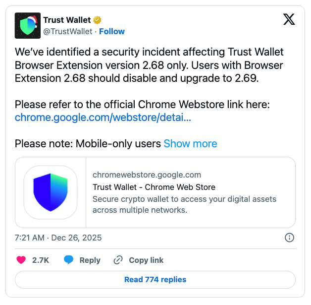Image resolution: width=311 pixels, height=305 pixels.
Task: Open the chrome.google.com webstore link
Action: click(103, 118)
